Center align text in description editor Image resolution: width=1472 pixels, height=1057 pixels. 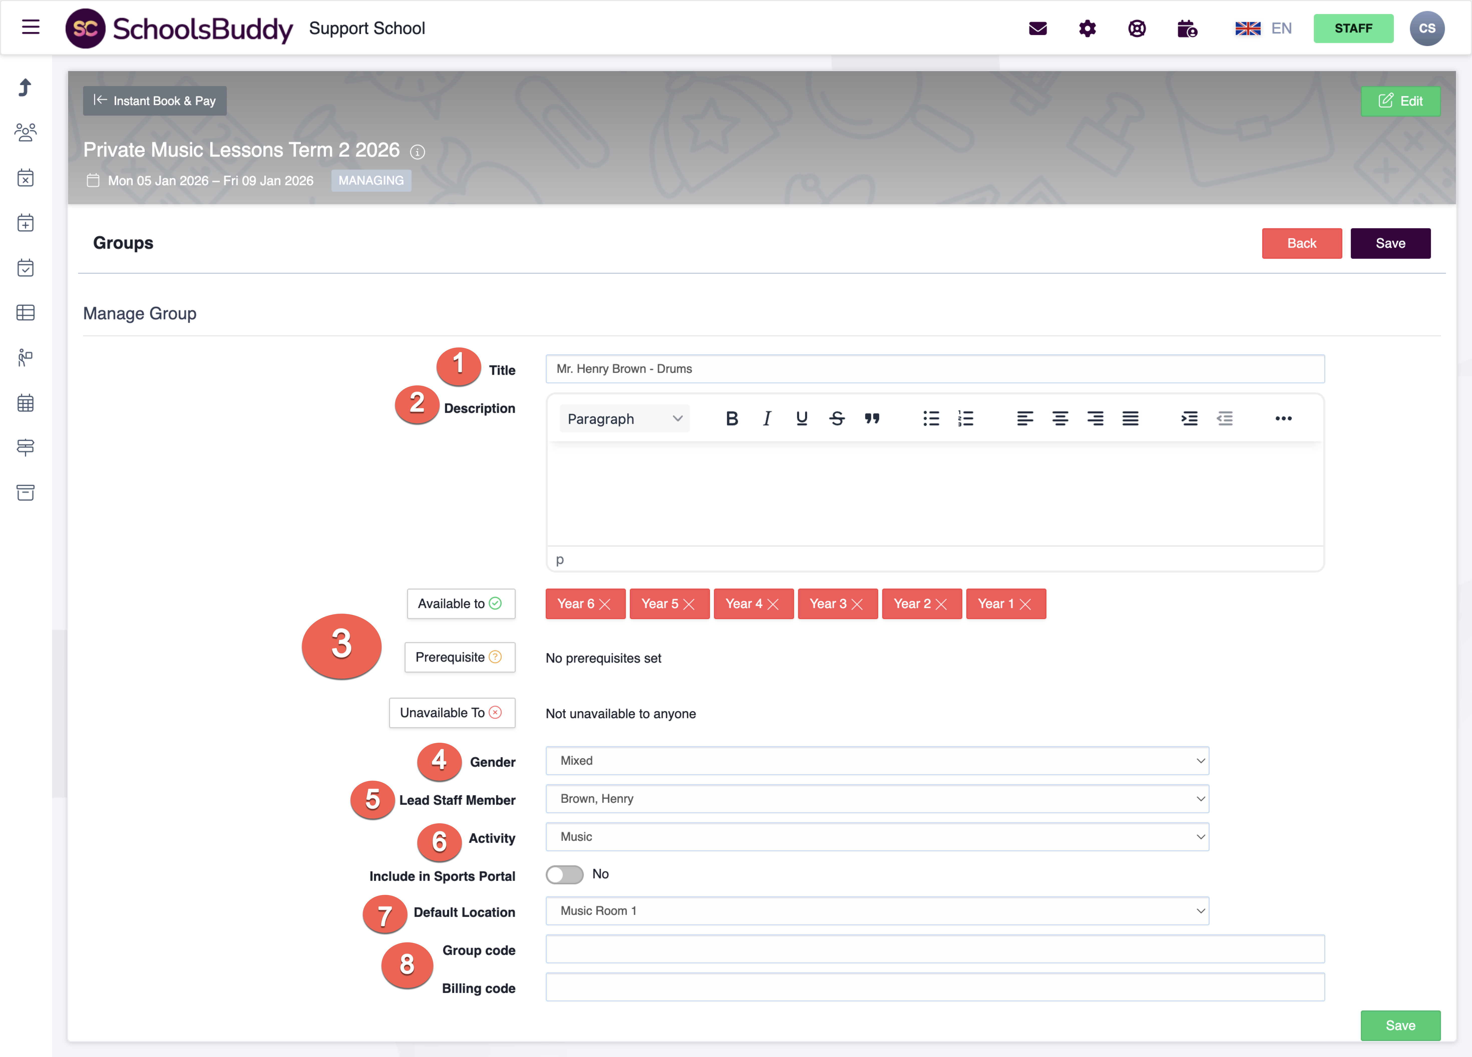coord(1060,418)
